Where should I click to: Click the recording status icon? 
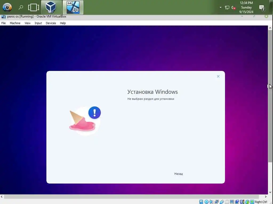[x=237, y=202]
